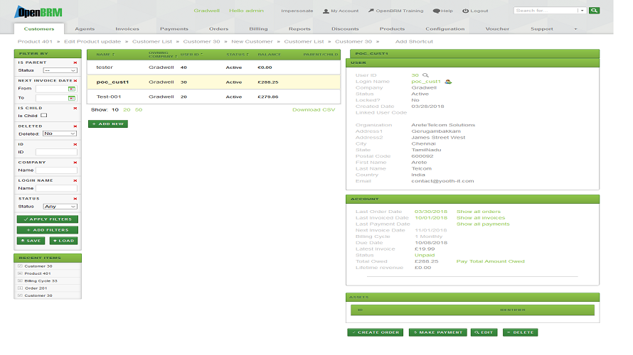The height and width of the screenshot is (355, 633).
Task: Sort the table by Status column
Action: (x=238, y=55)
